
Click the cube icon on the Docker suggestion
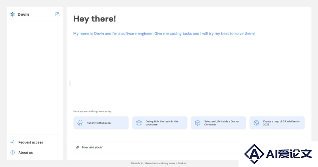point(198,123)
